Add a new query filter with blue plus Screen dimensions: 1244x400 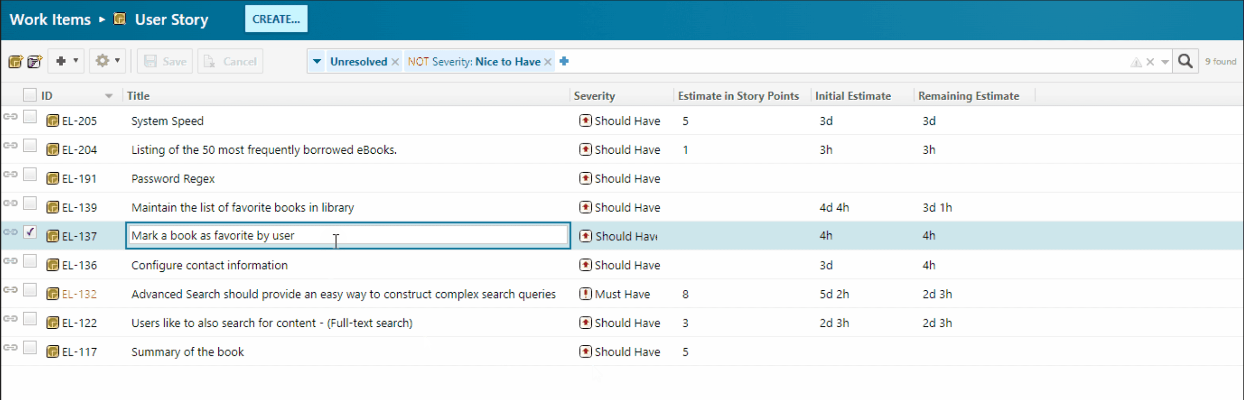point(564,61)
